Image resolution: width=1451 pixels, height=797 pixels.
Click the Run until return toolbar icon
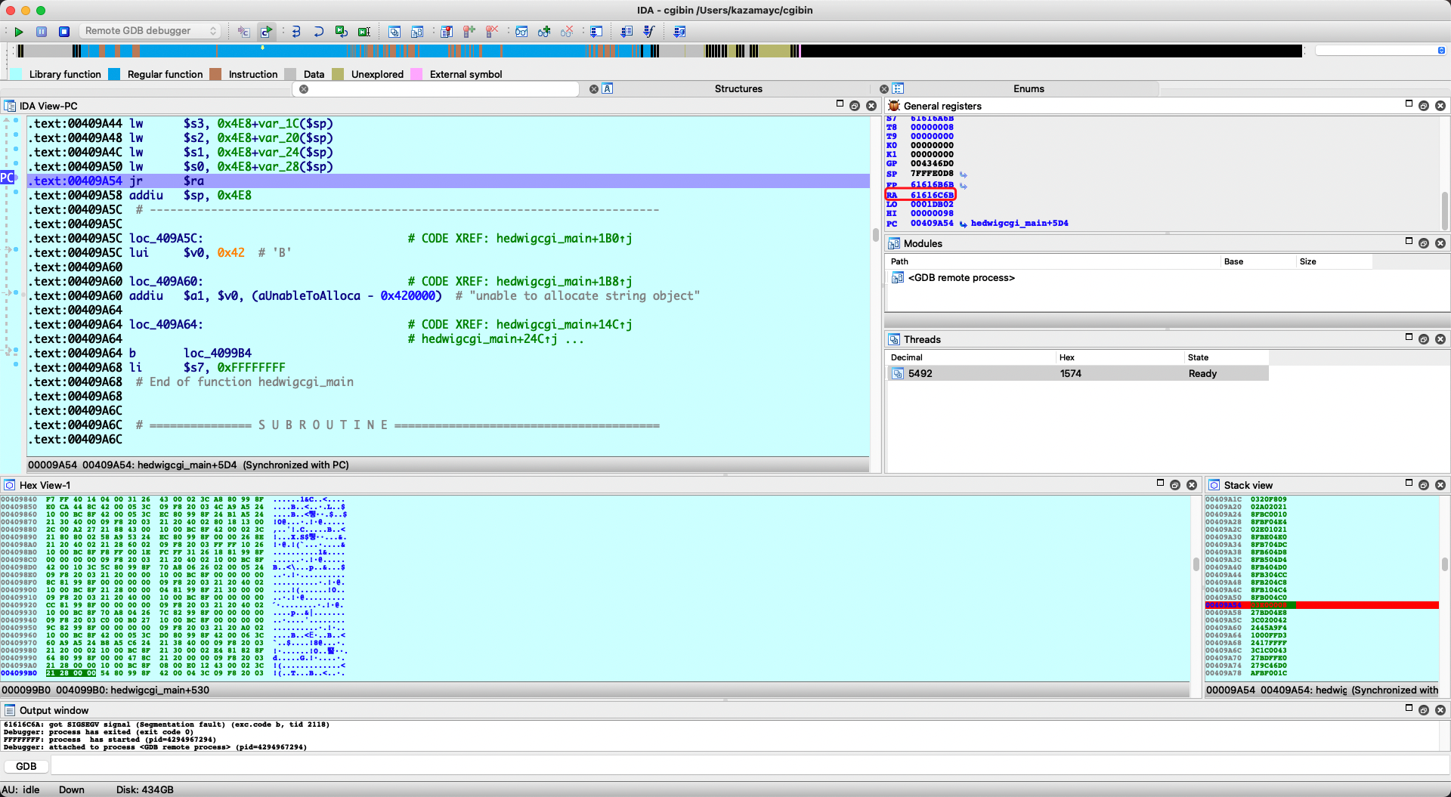tap(342, 32)
